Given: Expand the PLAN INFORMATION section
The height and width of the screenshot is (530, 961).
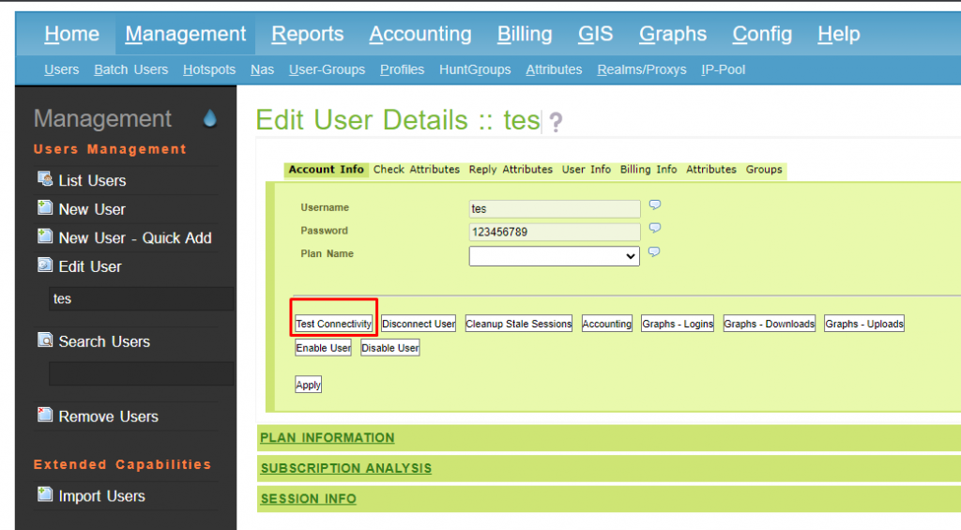Looking at the screenshot, I should (328, 438).
